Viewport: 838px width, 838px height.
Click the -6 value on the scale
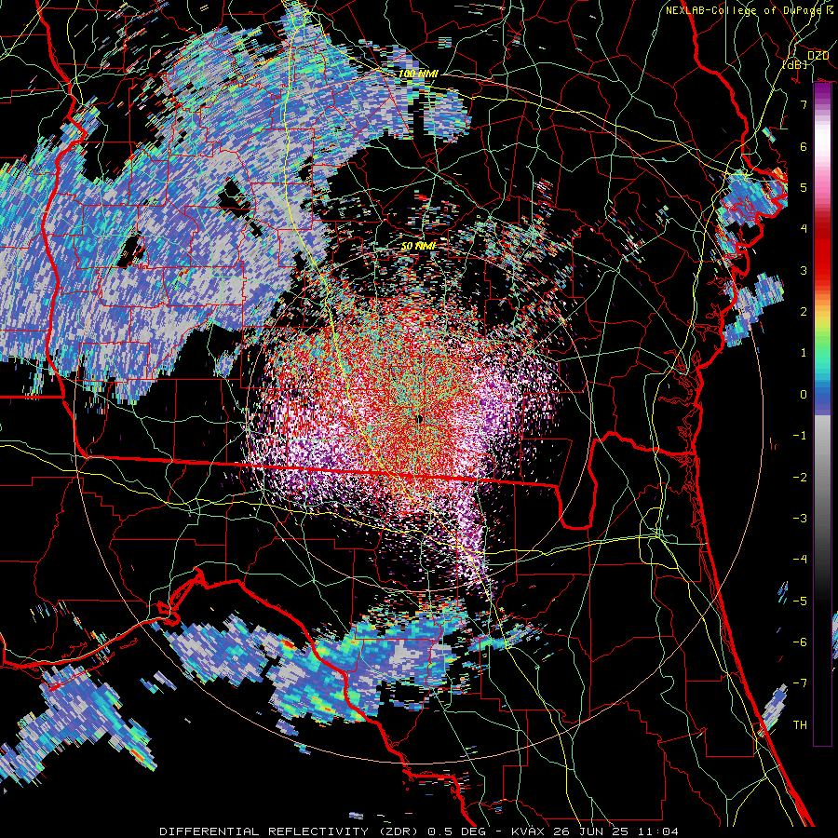[x=800, y=642]
